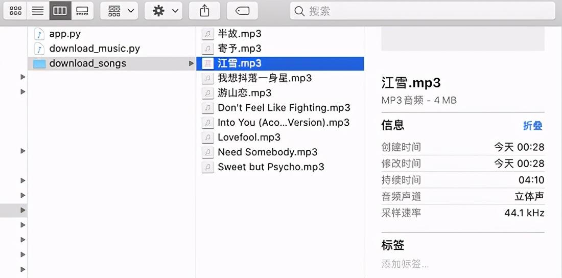Click the arrow beside download_songs
Screen dimensions: 562x278
click(191, 63)
